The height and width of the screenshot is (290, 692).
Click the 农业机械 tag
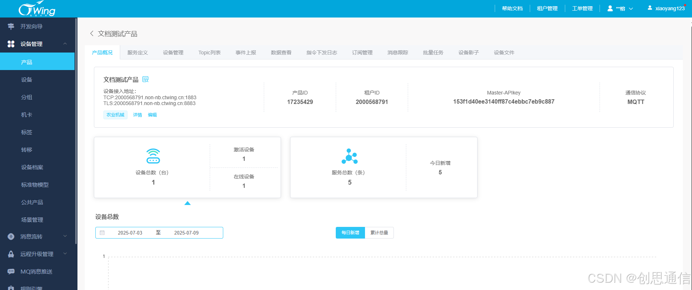click(115, 115)
